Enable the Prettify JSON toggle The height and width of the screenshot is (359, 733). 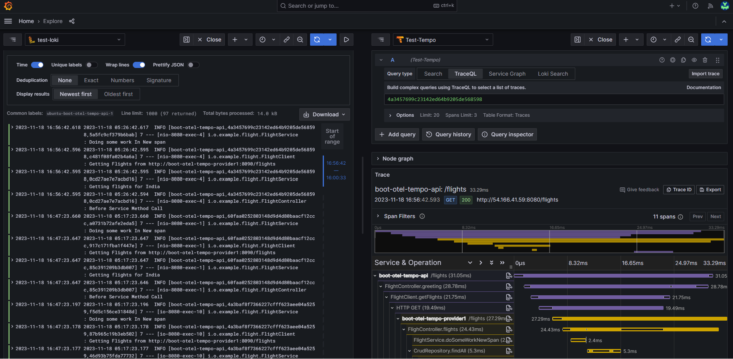coord(193,65)
